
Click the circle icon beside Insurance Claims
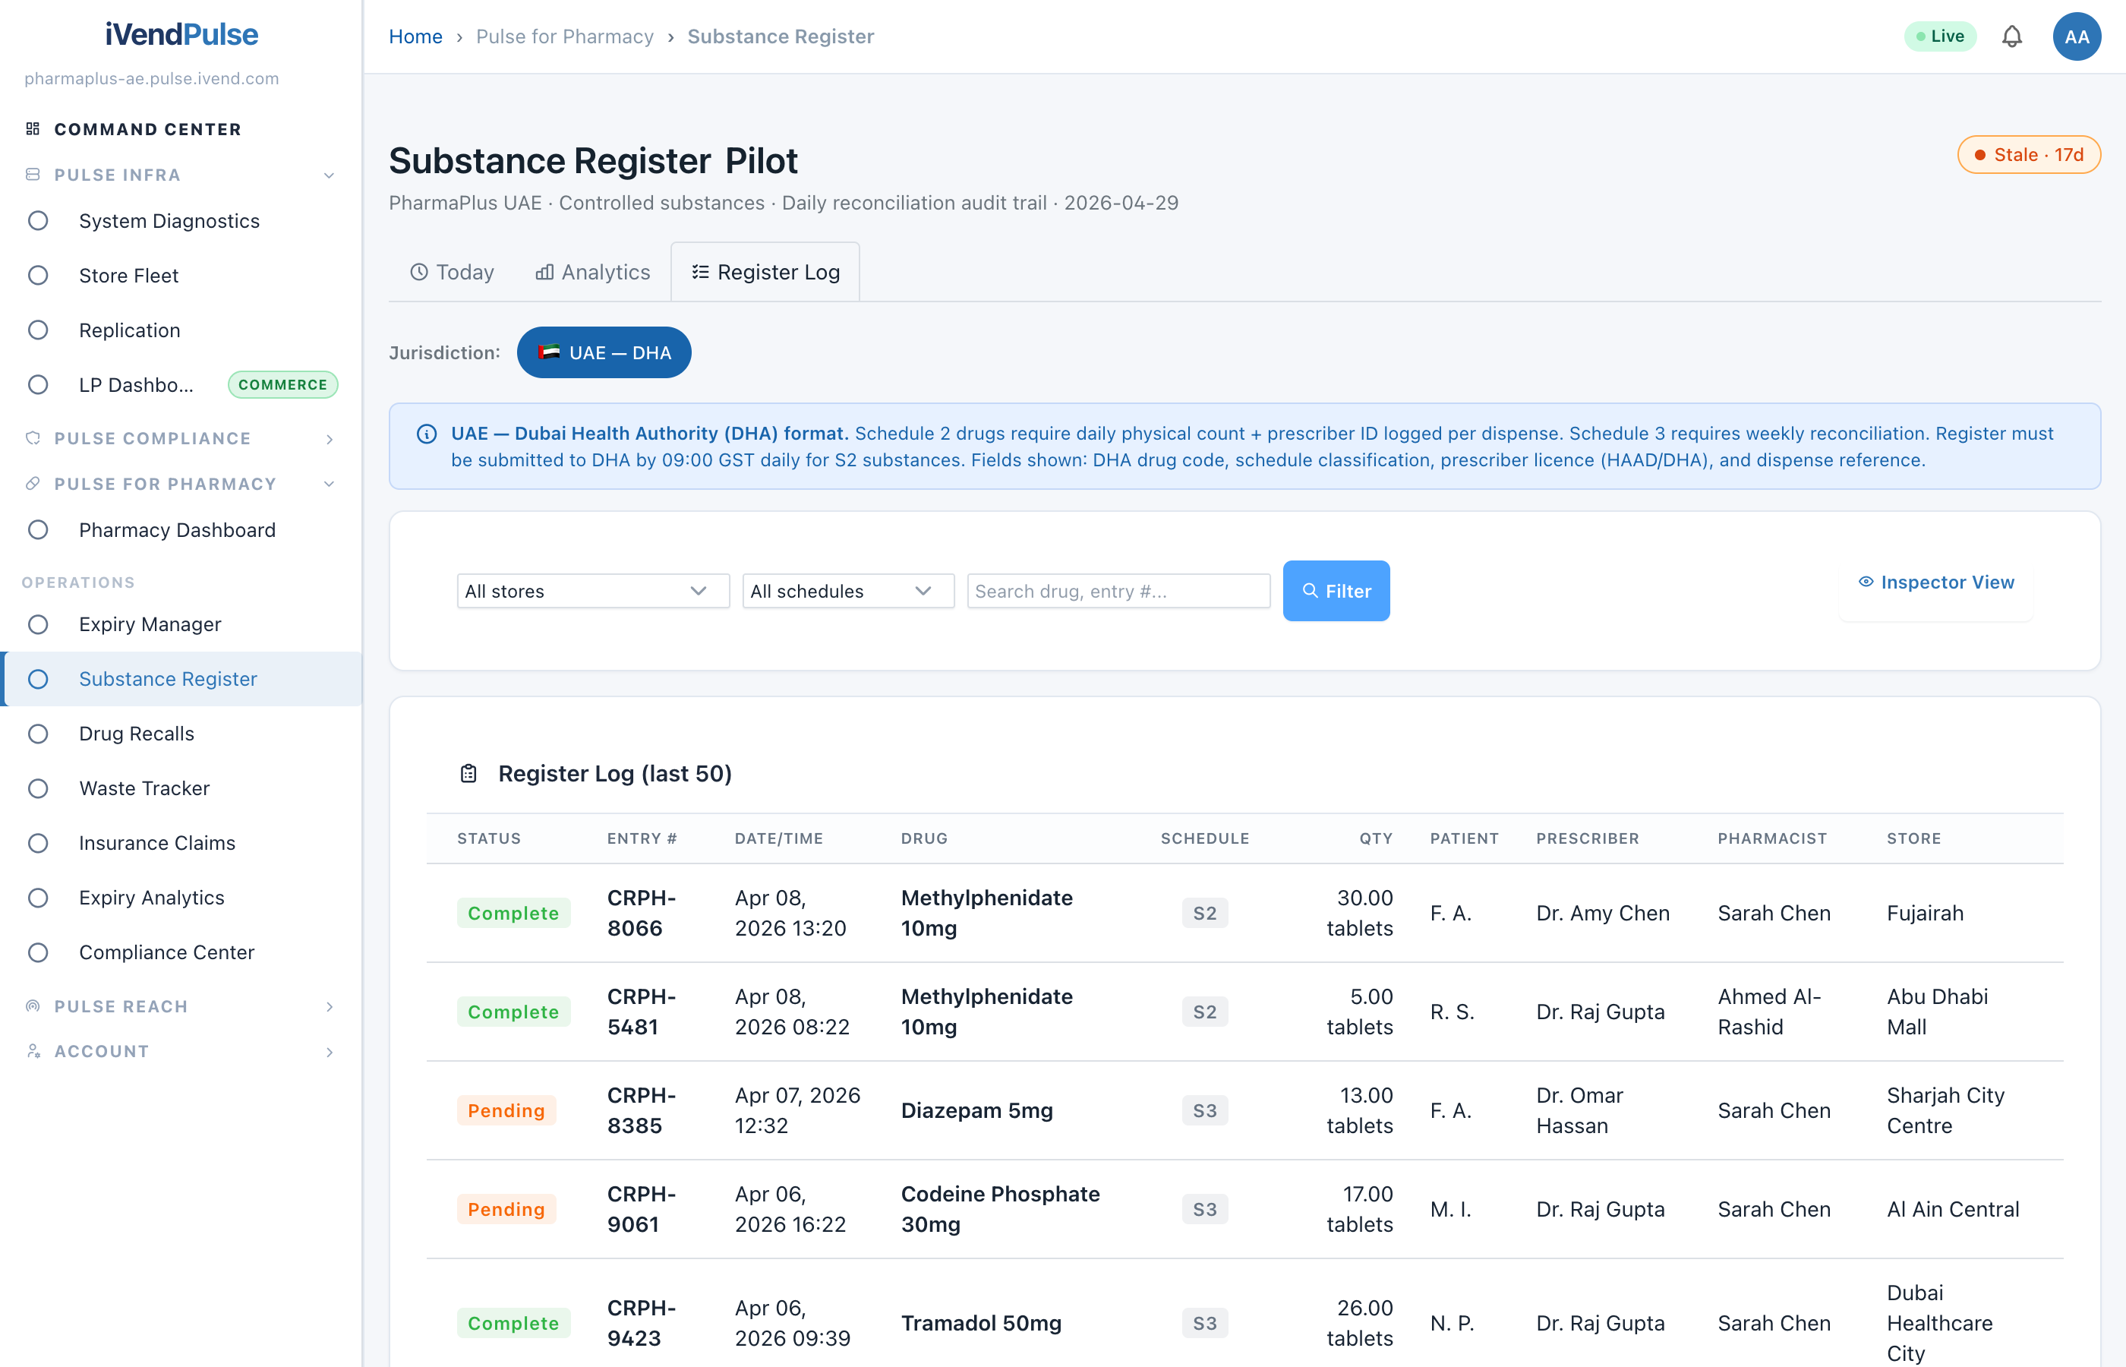click(38, 842)
